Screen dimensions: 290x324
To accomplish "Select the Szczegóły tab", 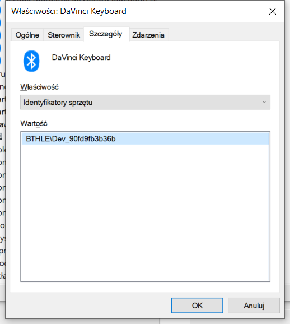I will click(106, 34).
